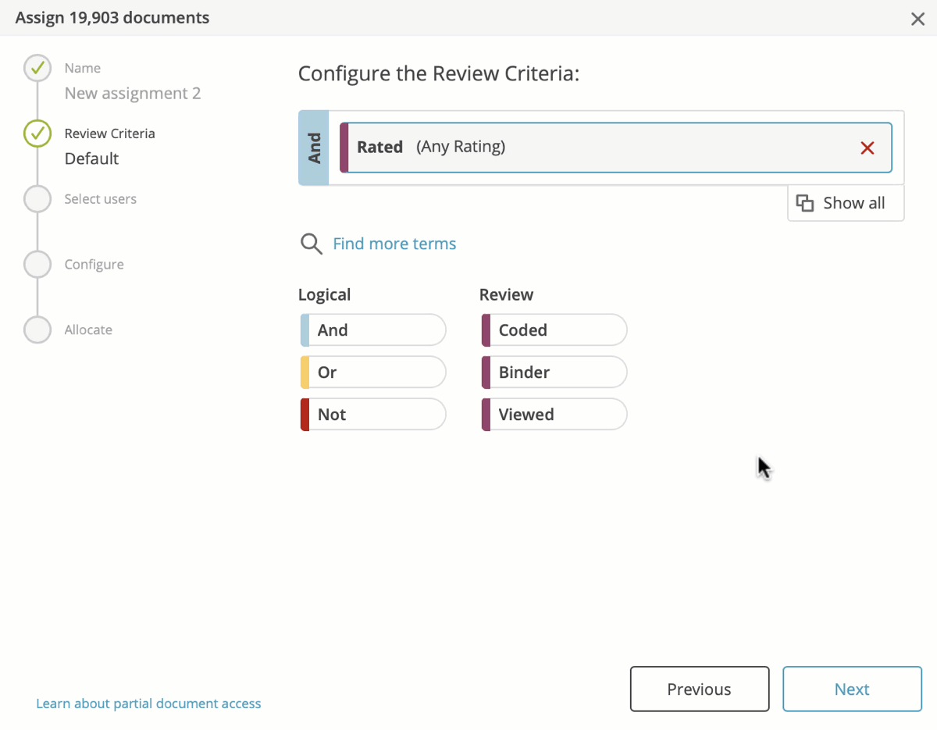This screenshot has width=937, height=730.
Task: Click the New assignment 2 name text
Action: pos(133,94)
